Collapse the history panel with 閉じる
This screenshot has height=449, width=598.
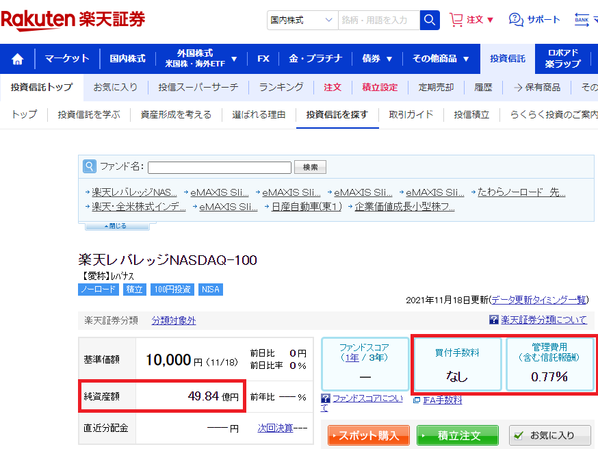[x=117, y=226]
